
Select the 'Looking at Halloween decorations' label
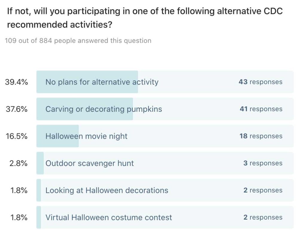tap(107, 190)
